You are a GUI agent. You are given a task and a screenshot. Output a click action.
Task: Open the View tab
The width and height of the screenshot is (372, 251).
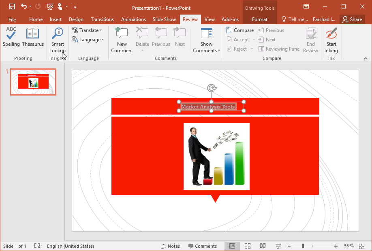[210, 19]
